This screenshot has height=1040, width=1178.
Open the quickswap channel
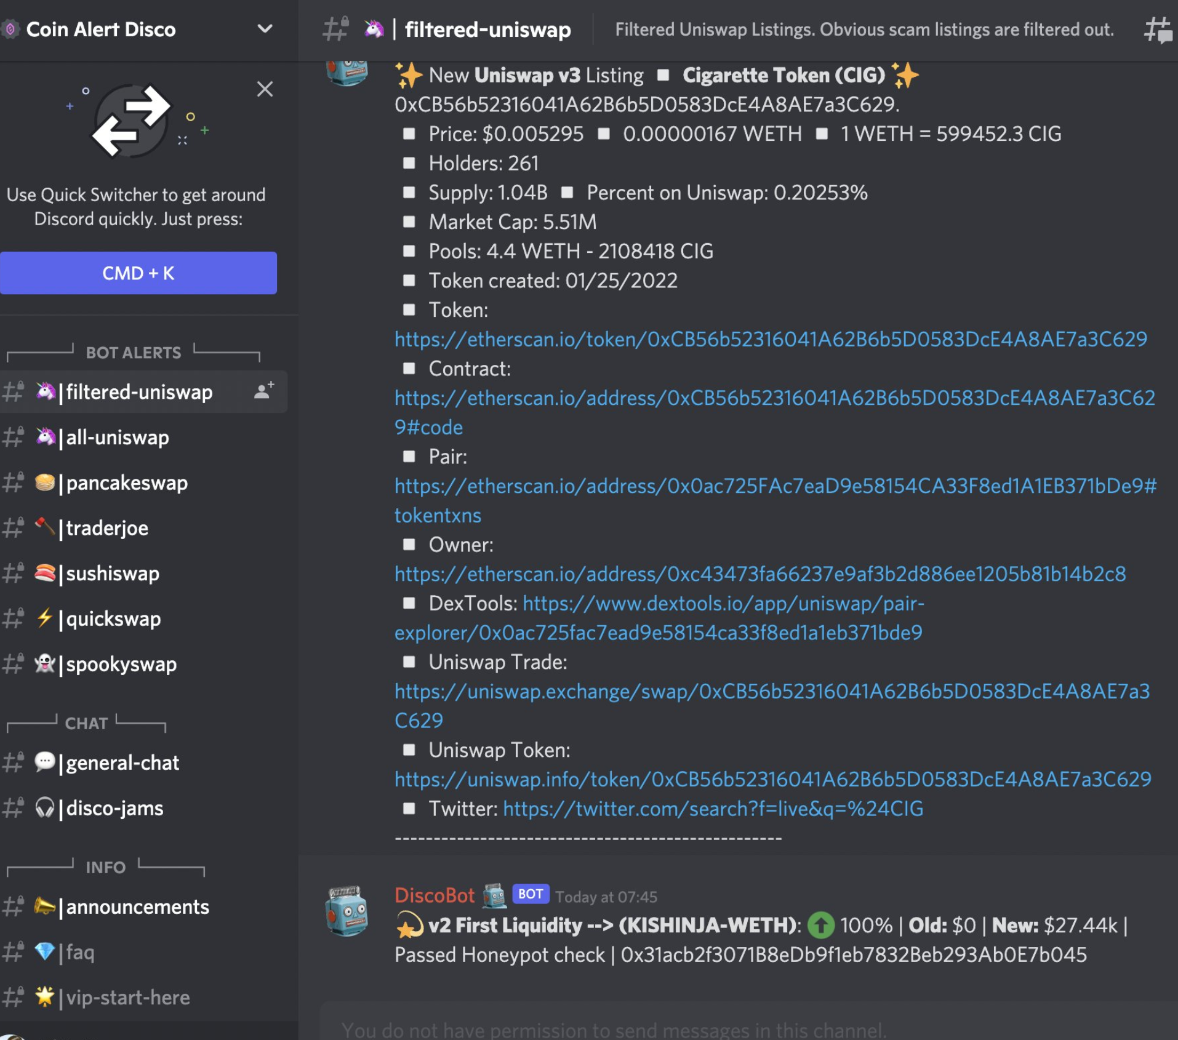tap(143, 619)
